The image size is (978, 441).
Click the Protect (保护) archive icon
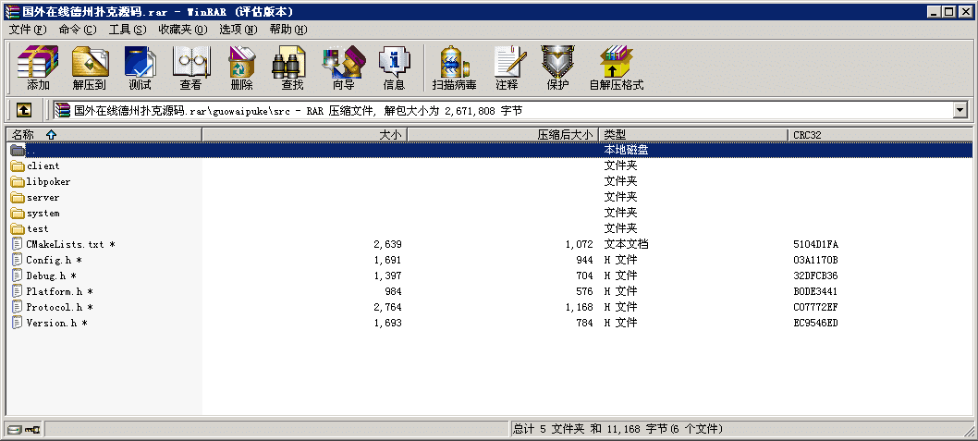[557, 68]
